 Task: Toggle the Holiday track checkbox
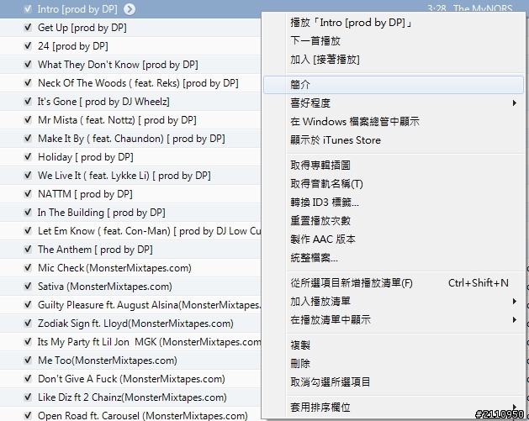[28, 157]
